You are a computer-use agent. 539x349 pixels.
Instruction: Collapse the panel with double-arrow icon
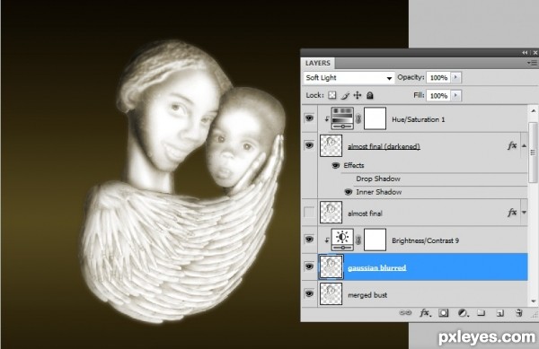pyautogui.click(x=525, y=53)
